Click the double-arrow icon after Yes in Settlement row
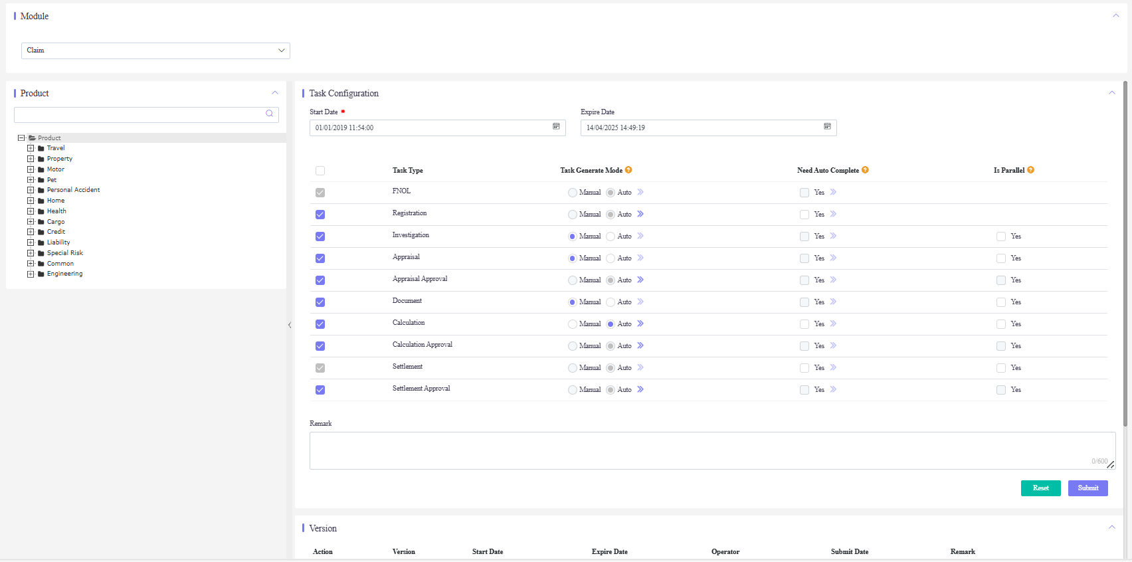Viewport: 1132px width, 562px height. pos(833,367)
